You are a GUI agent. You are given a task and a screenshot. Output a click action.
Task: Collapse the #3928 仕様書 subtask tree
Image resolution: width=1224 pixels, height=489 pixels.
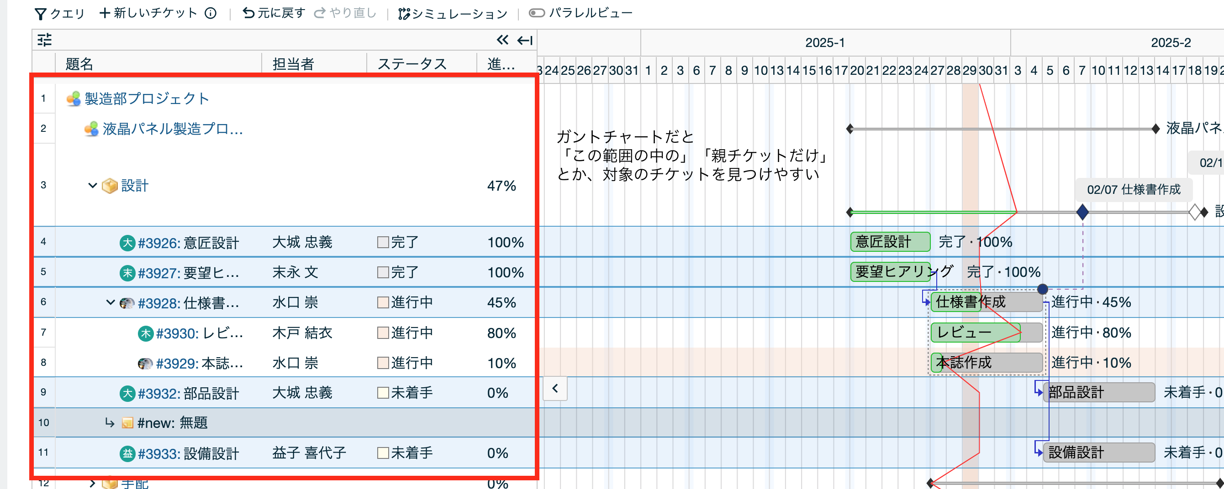point(110,302)
